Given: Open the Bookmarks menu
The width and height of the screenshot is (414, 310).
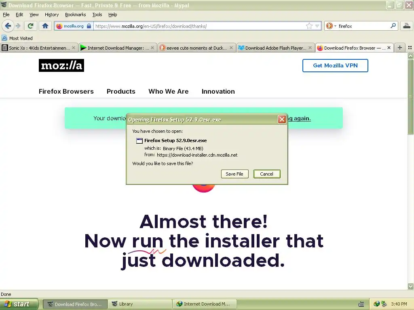Looking at the screenshot, I should (x=76, y=15).
